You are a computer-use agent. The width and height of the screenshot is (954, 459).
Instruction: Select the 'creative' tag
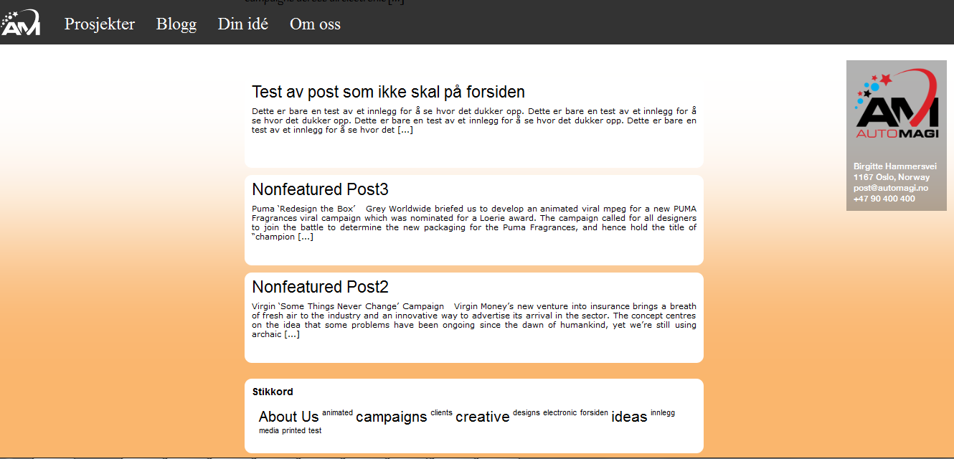click(483, 417)
